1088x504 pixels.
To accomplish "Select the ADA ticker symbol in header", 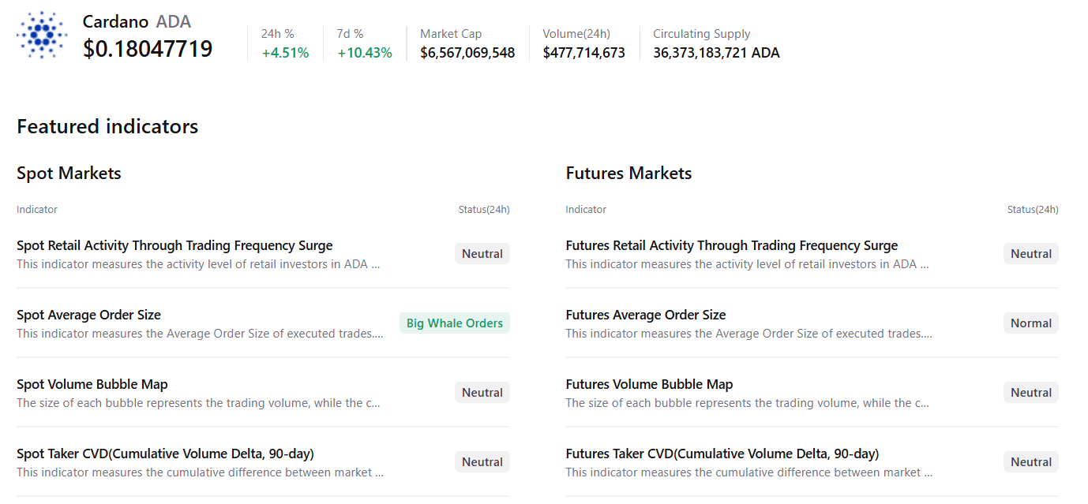I will tap(174, 22).
